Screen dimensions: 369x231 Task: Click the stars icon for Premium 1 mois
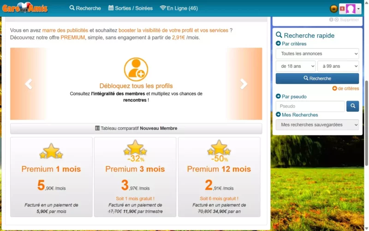click(x=51, y=151)
